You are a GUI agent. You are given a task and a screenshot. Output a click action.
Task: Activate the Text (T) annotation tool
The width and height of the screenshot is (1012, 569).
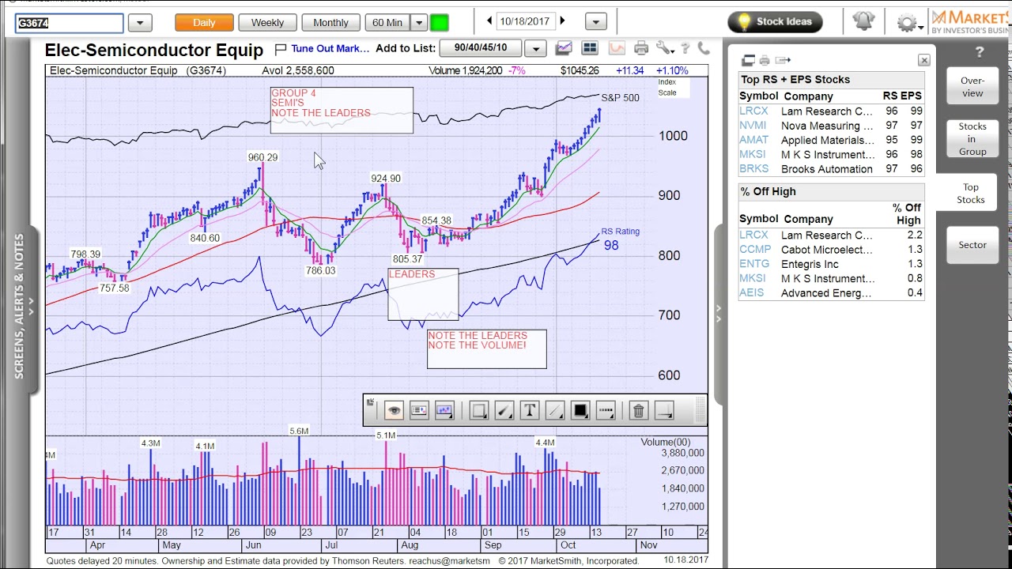click(530, 410)
